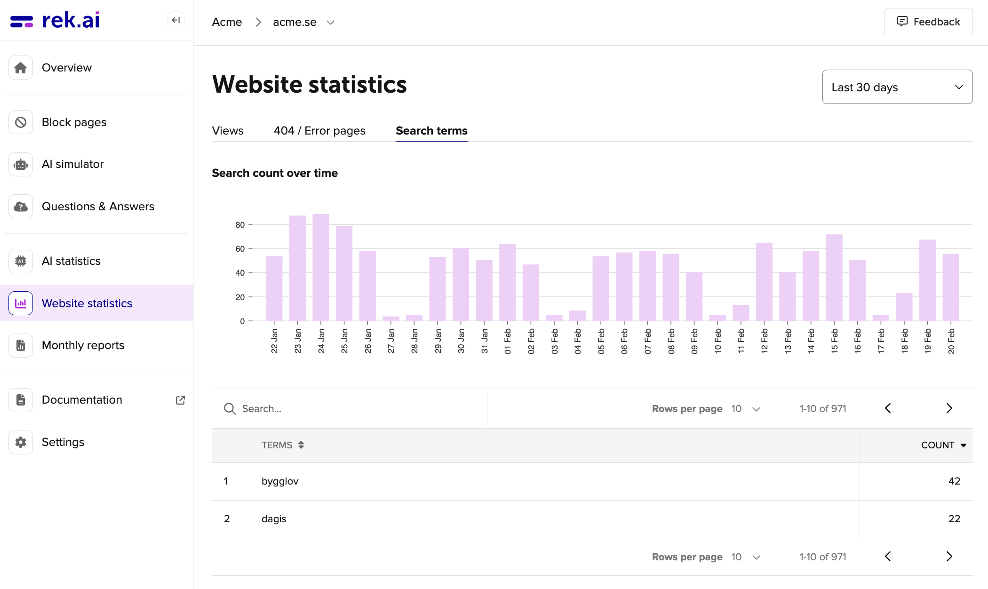
Task: Click the 24 Jan bar in chart
Action: pos(321,267)
